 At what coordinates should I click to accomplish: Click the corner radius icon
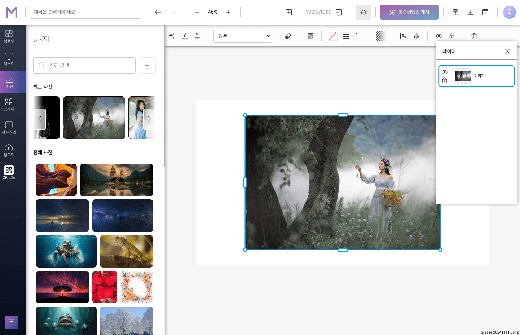pos(359,36)
